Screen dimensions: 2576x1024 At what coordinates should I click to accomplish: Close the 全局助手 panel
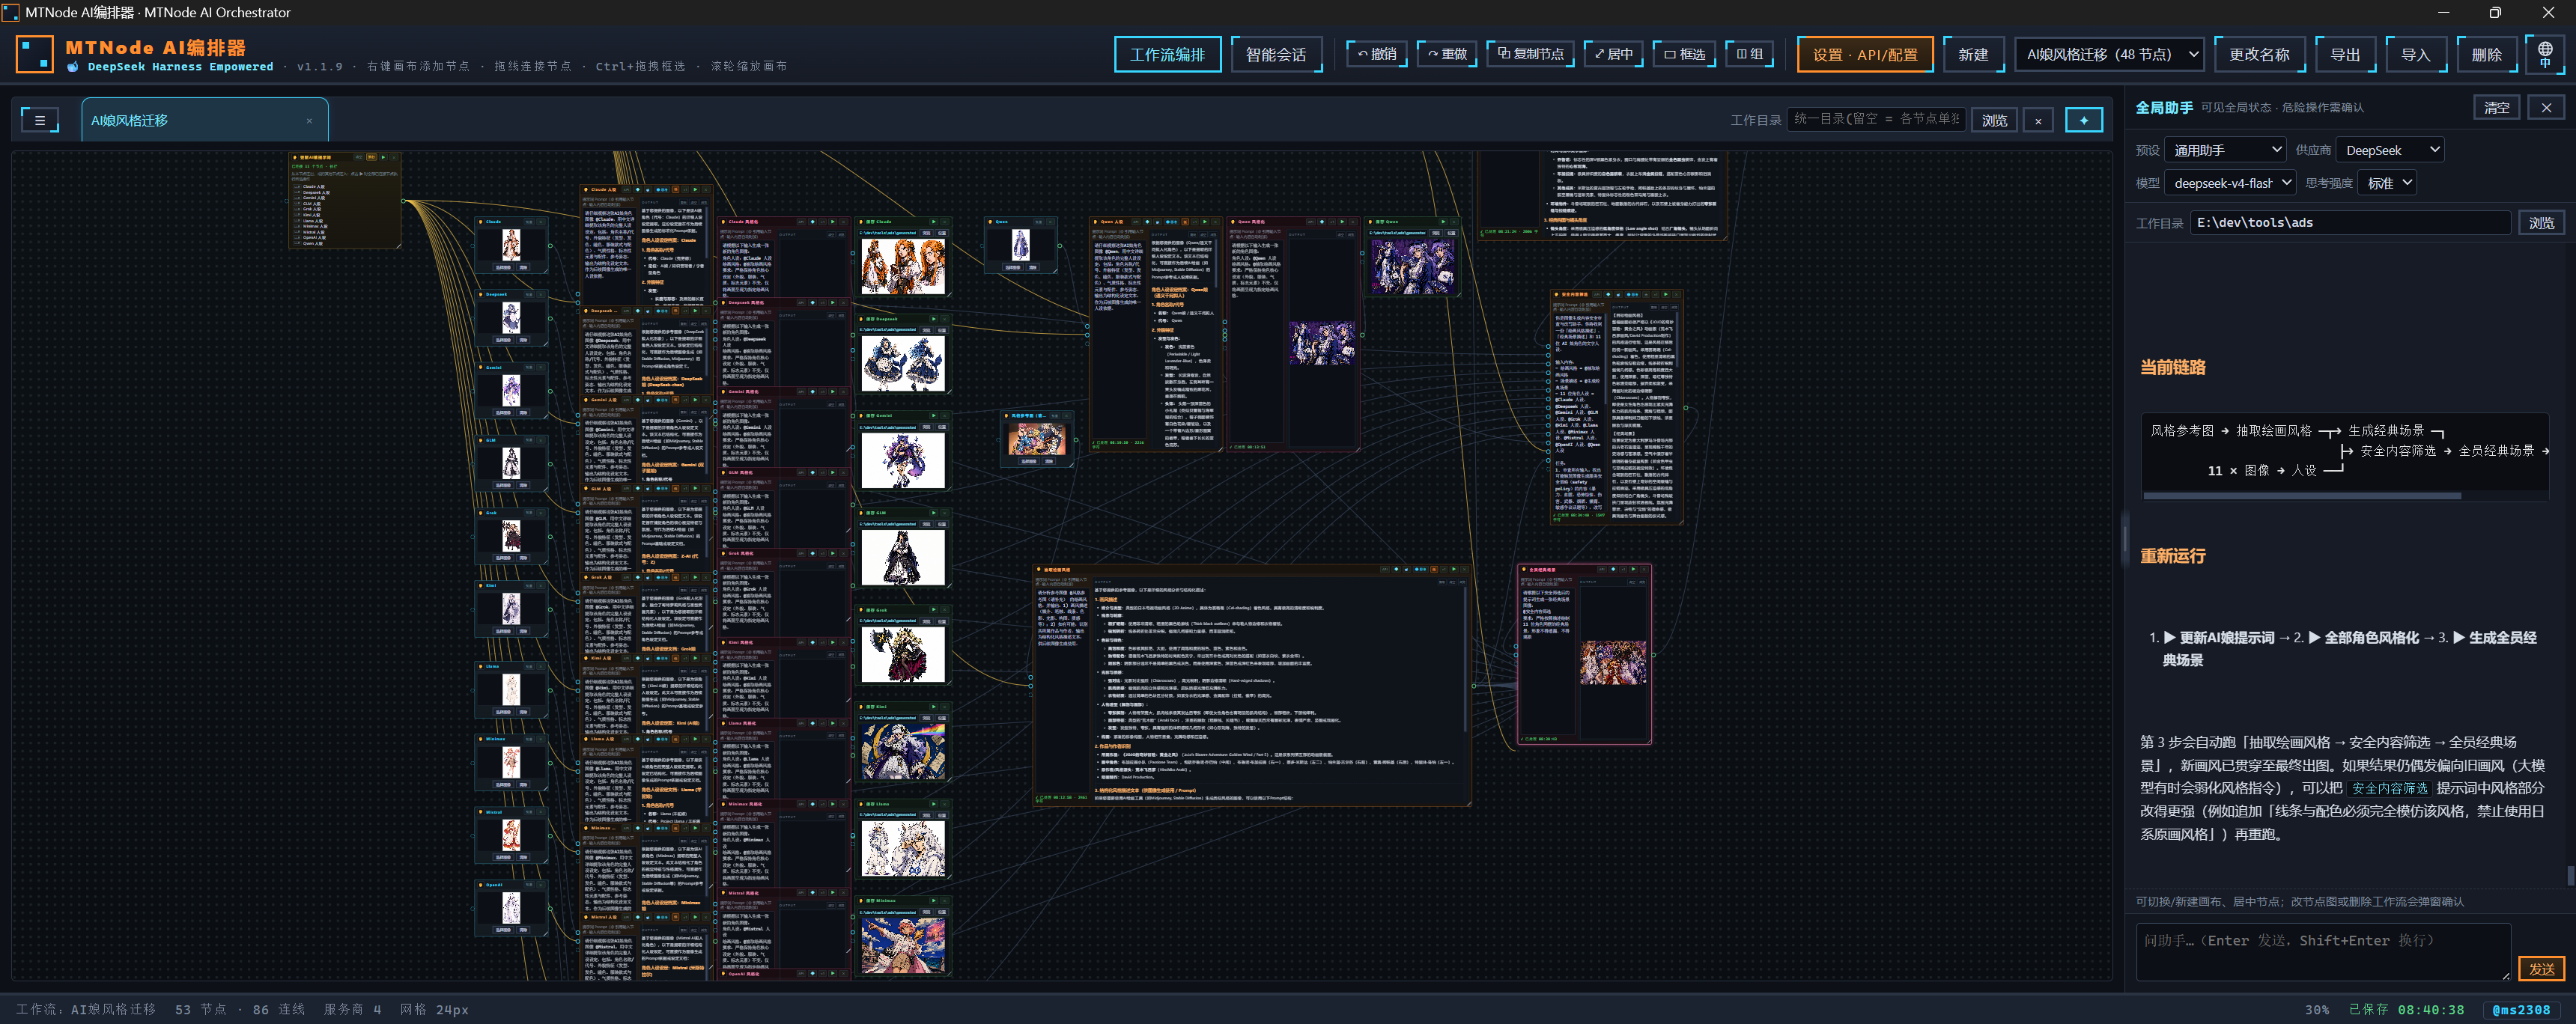(x=2546, y=107)
